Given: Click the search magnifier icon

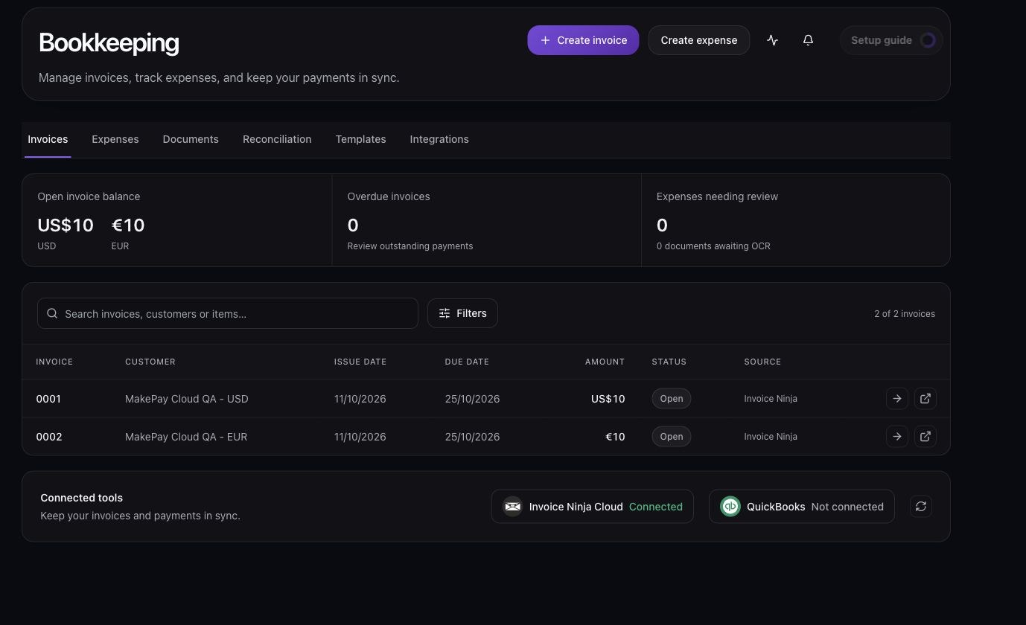Looking at the screenshot, I should click(x=52, y=313).
